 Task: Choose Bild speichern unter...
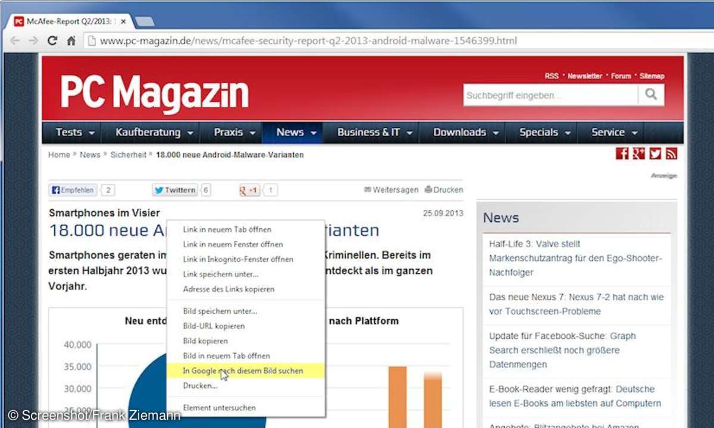tap(246, 311)
